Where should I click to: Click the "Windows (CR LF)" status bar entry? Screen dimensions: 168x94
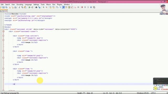click(143, 93)
